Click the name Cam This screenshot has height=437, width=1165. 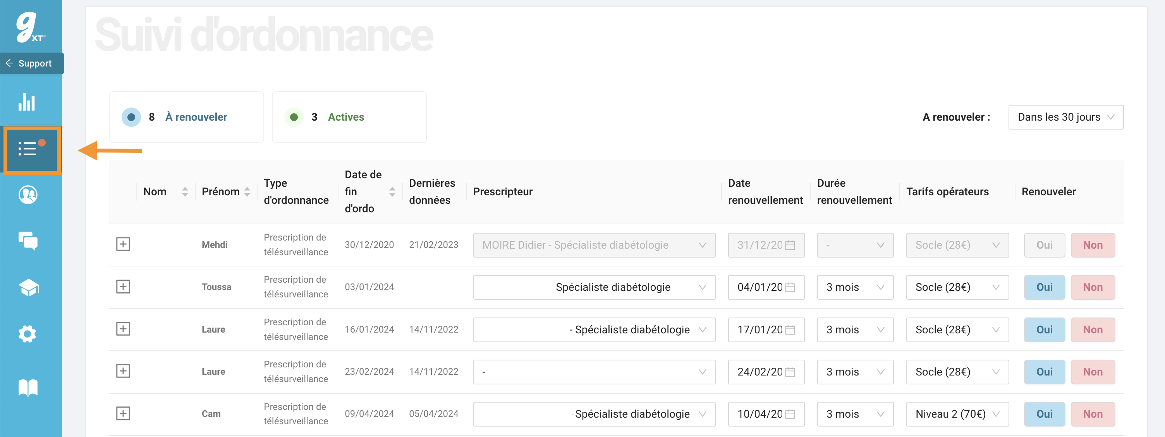[211, 414]
